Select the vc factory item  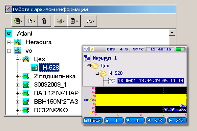[x=29, y=51]
